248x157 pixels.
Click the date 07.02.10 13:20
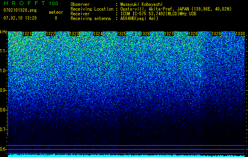[x=20, y=18]
